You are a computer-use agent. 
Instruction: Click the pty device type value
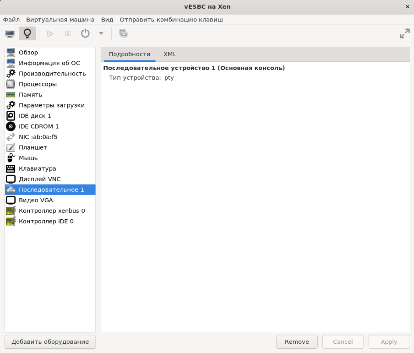169,78
